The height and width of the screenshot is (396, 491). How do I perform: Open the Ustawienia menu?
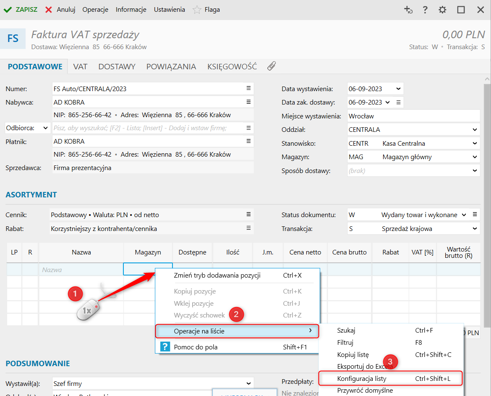(x=170, y=10)
